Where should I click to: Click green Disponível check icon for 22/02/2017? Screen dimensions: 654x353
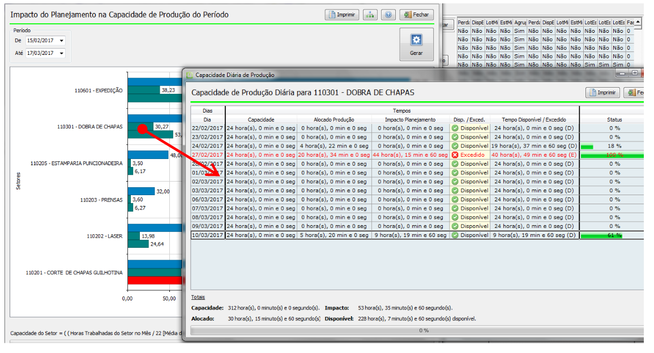point(455,128)
